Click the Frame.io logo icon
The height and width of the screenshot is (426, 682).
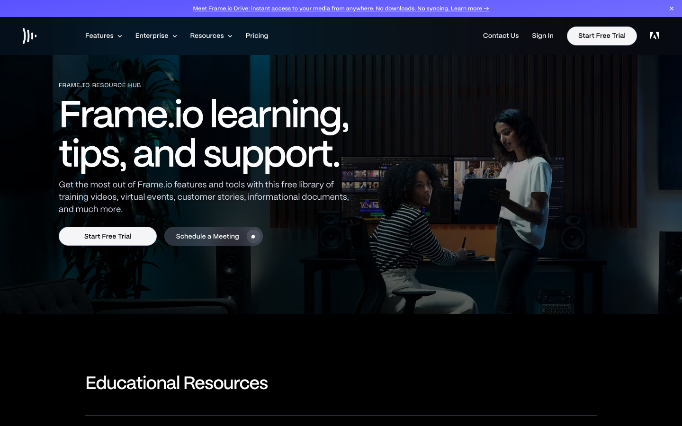pyautogui.click(x=29, y=36)
